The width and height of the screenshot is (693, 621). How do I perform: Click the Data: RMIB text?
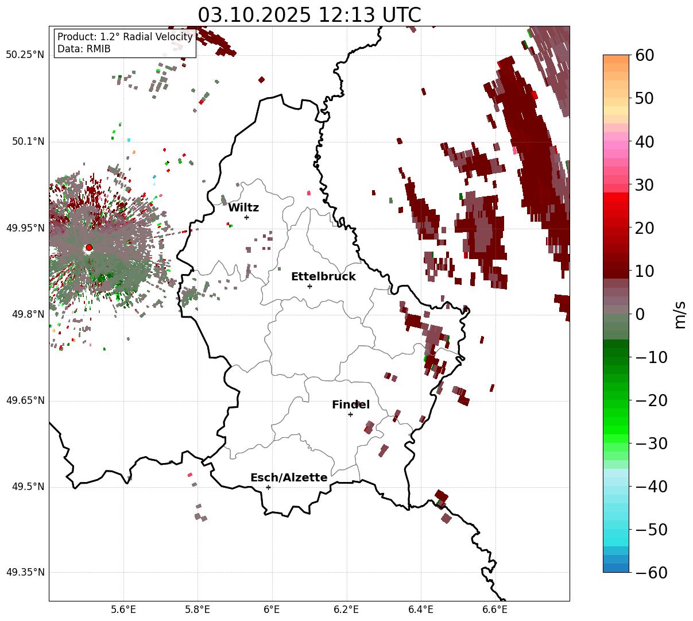pos(84,49)
